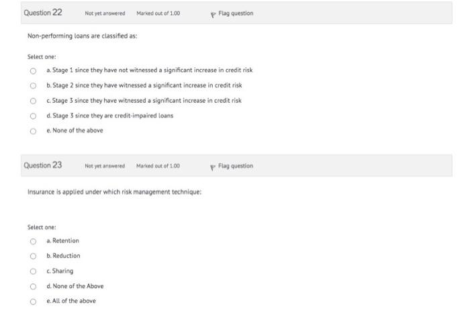Image resolution: width=470 pixels, height=319 pixels.
Task: Select All of the above option
Action: coord(32,301)
